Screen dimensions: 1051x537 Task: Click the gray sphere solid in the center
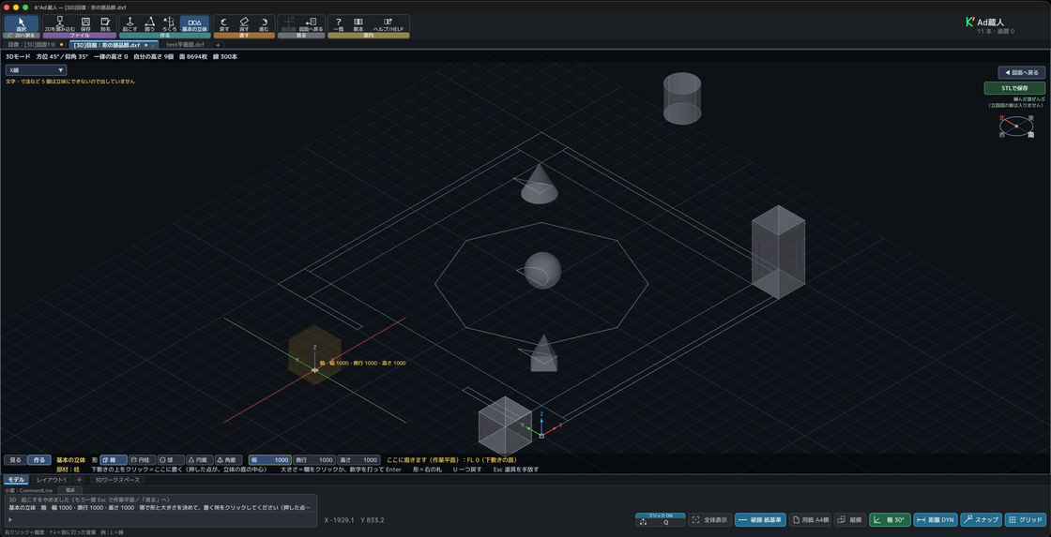coord(542,270)
